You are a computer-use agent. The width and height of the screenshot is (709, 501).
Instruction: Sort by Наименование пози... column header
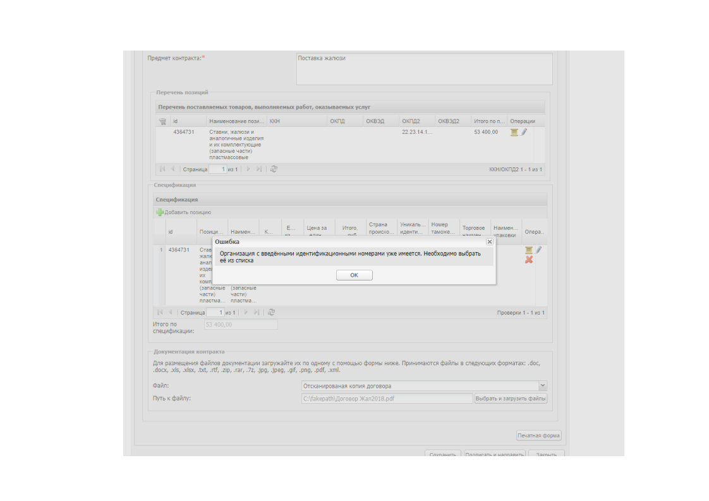click(x=236, y=121)
